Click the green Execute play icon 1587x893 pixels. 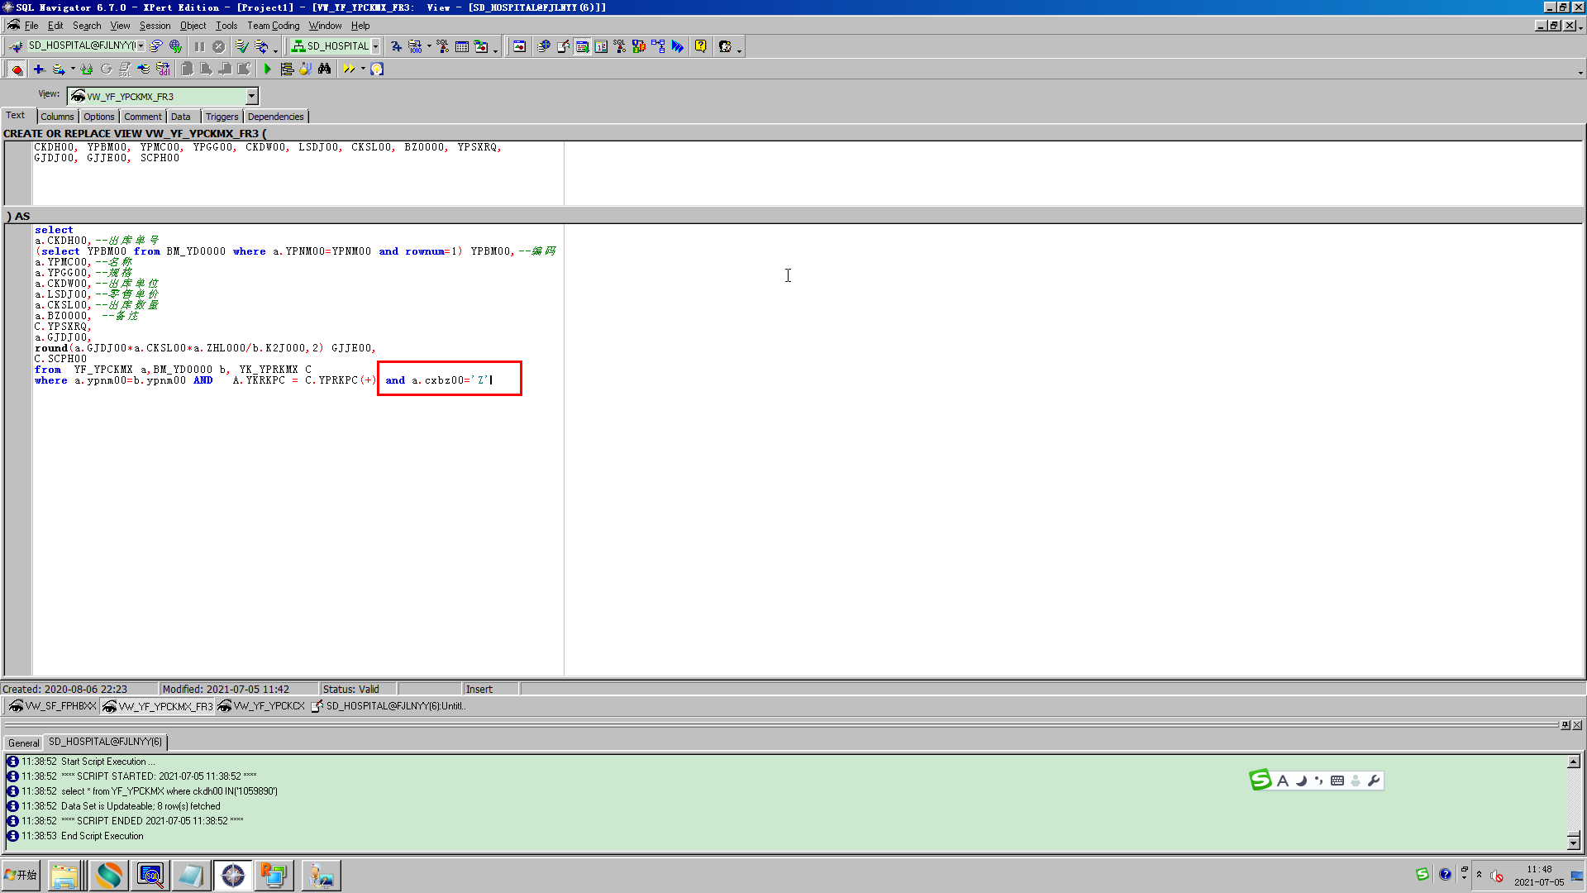click(x=267, y=69)
